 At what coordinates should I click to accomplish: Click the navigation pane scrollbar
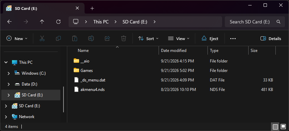[x=64, y=99]
